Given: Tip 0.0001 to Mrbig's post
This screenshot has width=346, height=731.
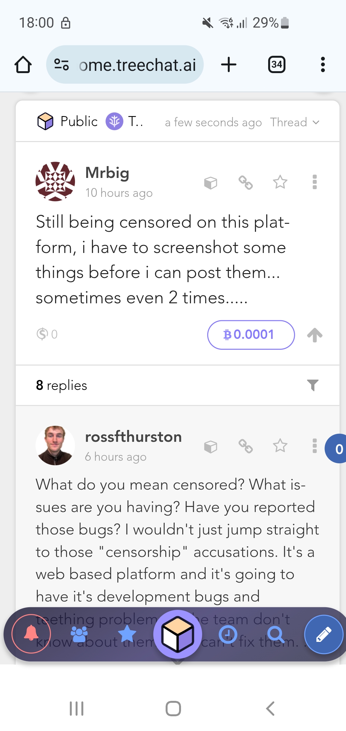Looking at the screenshot, I should click(x=251, y=335).
